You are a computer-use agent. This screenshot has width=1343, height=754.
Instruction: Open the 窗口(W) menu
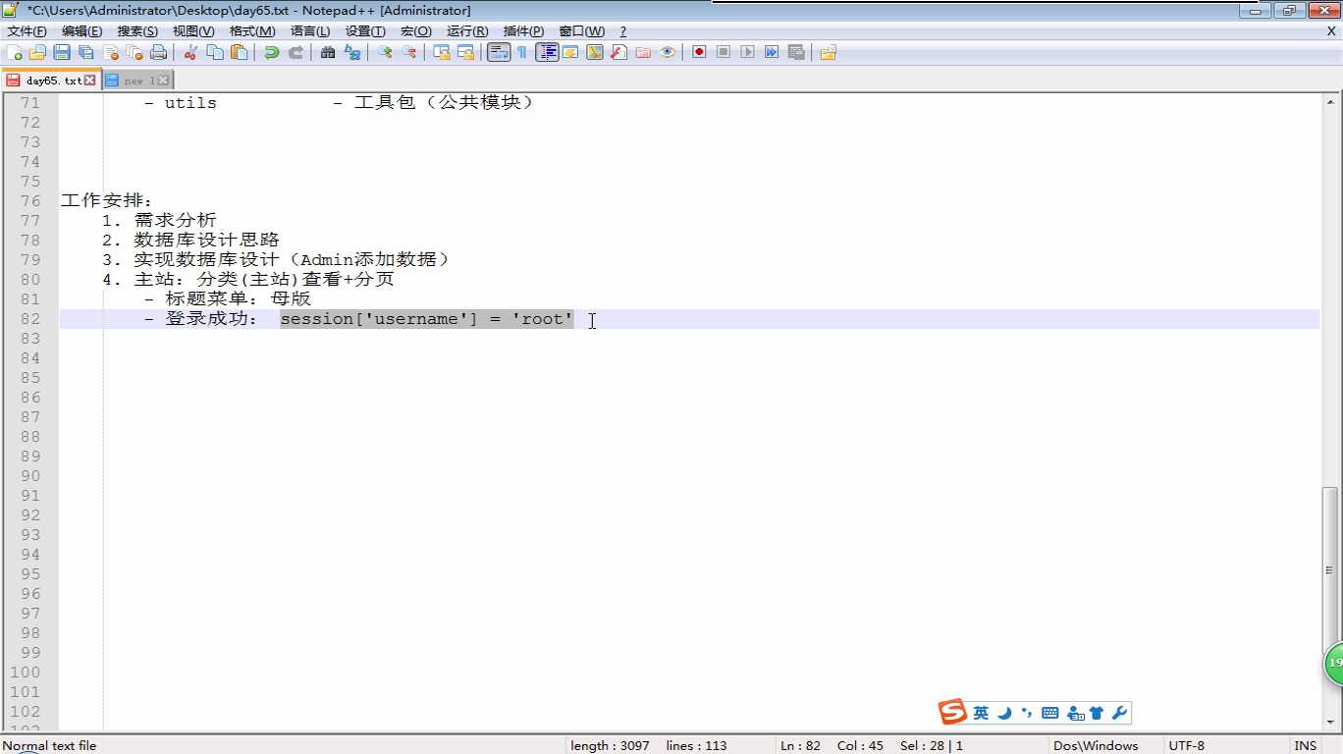pyautogui.click(x=581, y=31)
